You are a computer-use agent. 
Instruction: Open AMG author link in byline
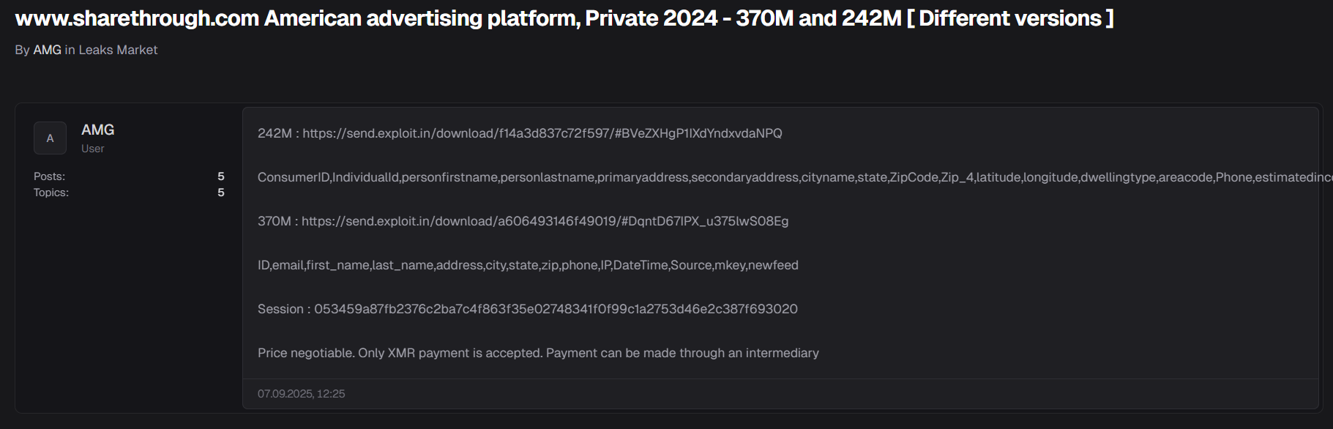(47, 50)
